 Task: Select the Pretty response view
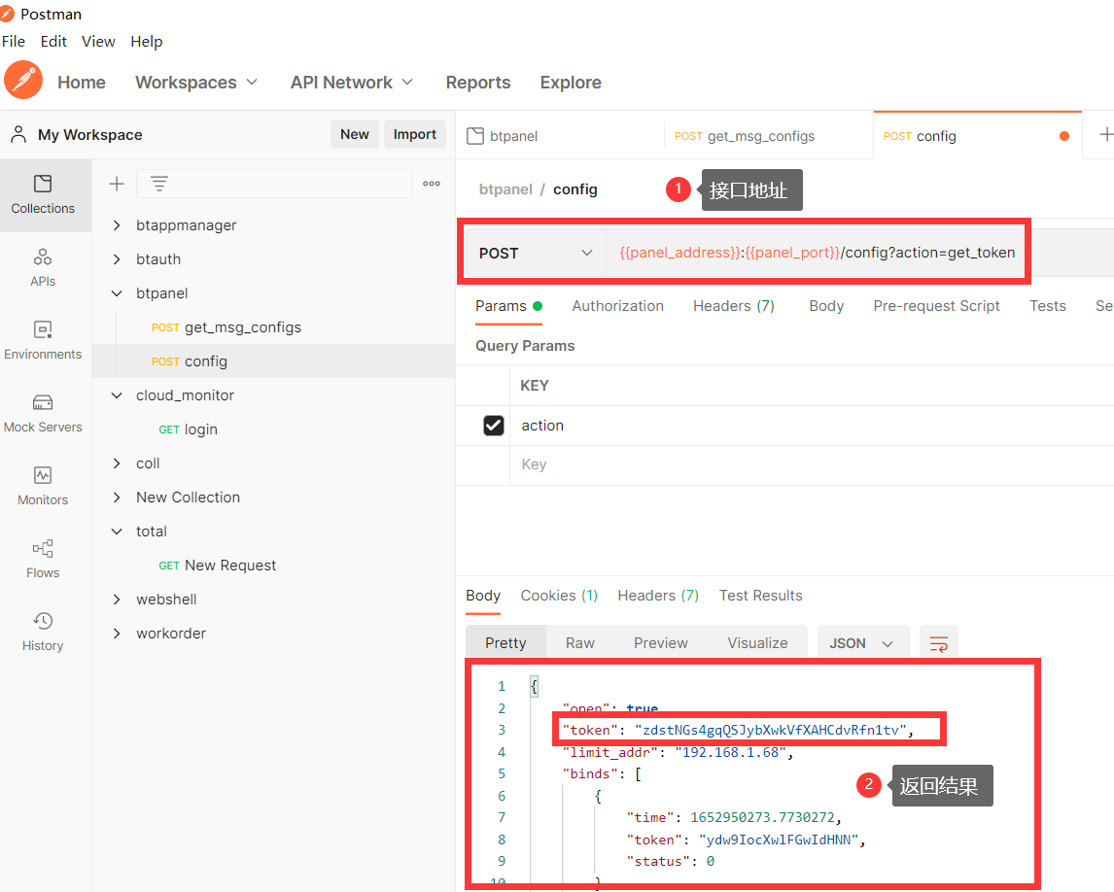pyautogui.click(x=505, y=643)
